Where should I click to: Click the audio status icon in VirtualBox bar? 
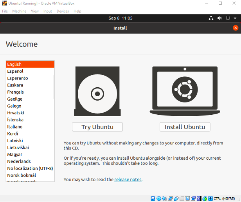coord(165,198)
